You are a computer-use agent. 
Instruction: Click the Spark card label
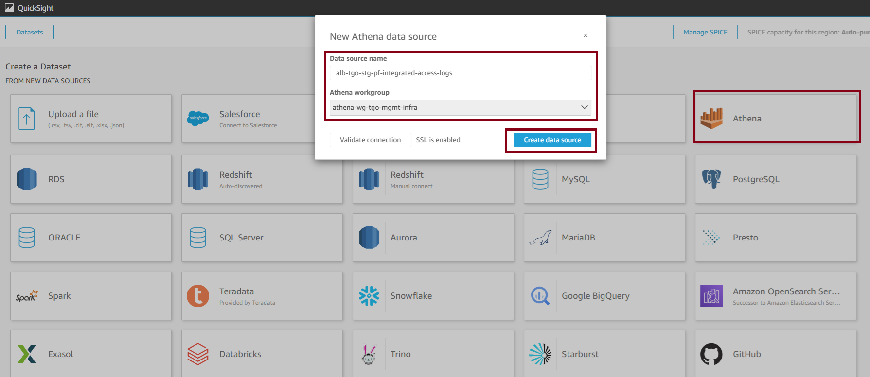[59, 296]
